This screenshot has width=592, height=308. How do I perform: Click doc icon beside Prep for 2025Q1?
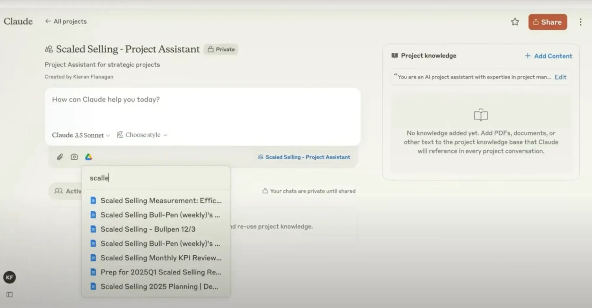click(93, 272)
